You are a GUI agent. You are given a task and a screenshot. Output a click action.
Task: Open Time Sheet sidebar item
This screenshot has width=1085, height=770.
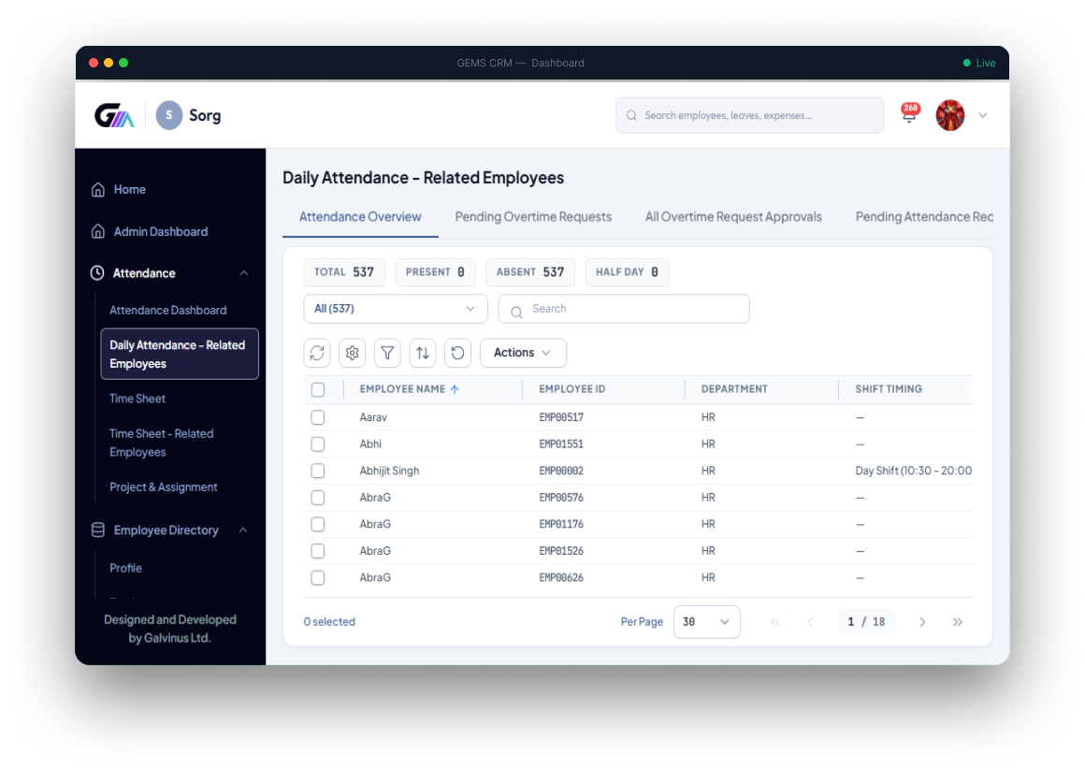coord(137,399)
